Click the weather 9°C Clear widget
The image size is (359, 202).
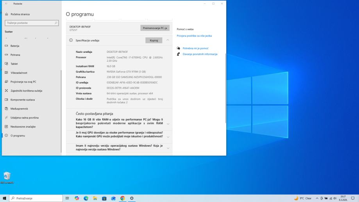pyautogui.click(x=303, y=198)
